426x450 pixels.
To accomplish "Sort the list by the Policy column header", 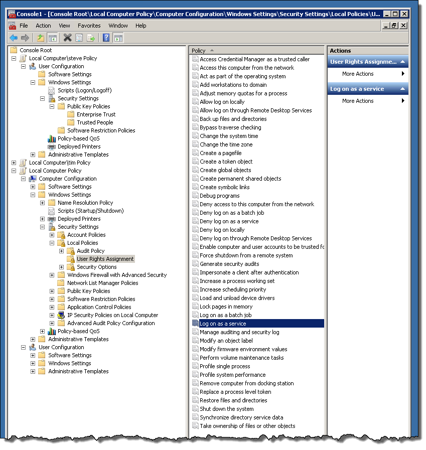I will 257,51.
